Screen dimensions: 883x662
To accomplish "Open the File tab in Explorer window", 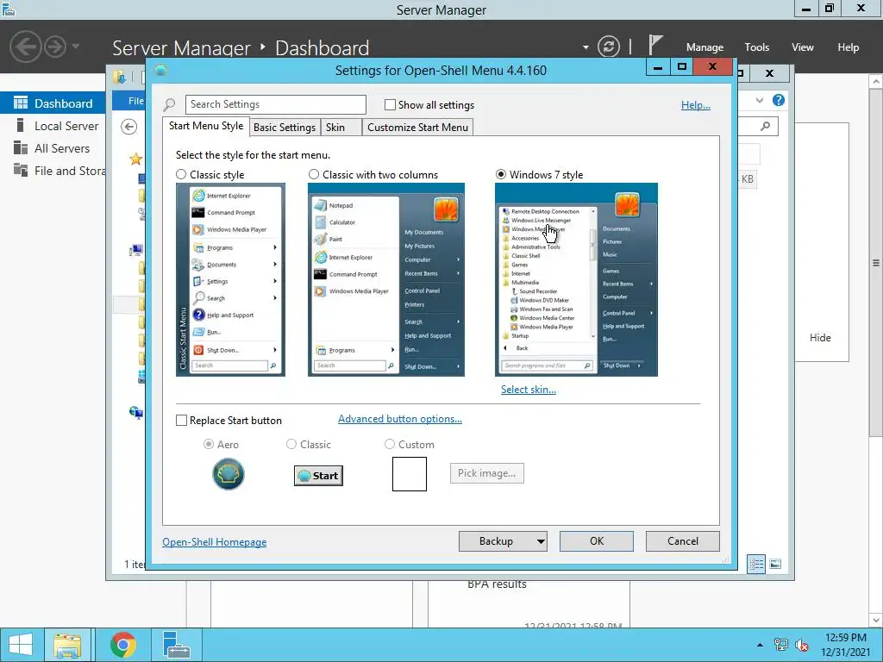I will 129,101.
